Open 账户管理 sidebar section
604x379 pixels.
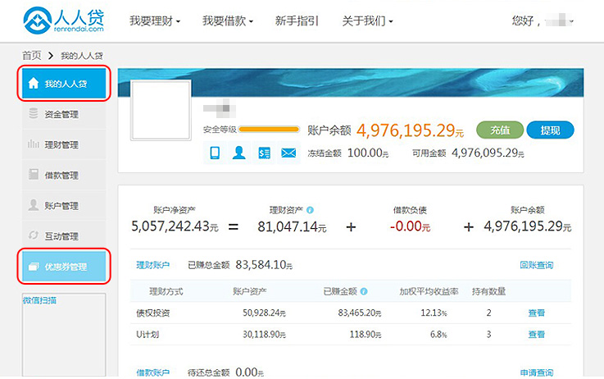(64, 206)
